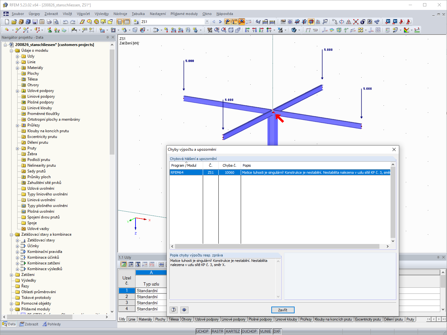Switch to Uzlové podpory table tab
Viewport: 447px width, 335px height.
click(207, 319)
